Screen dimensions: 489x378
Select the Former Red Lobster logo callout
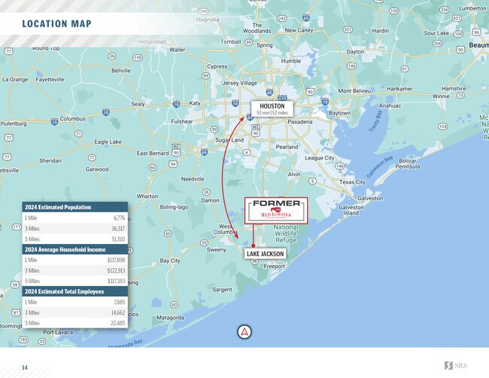pyautogui.click(x=276, y=209)
